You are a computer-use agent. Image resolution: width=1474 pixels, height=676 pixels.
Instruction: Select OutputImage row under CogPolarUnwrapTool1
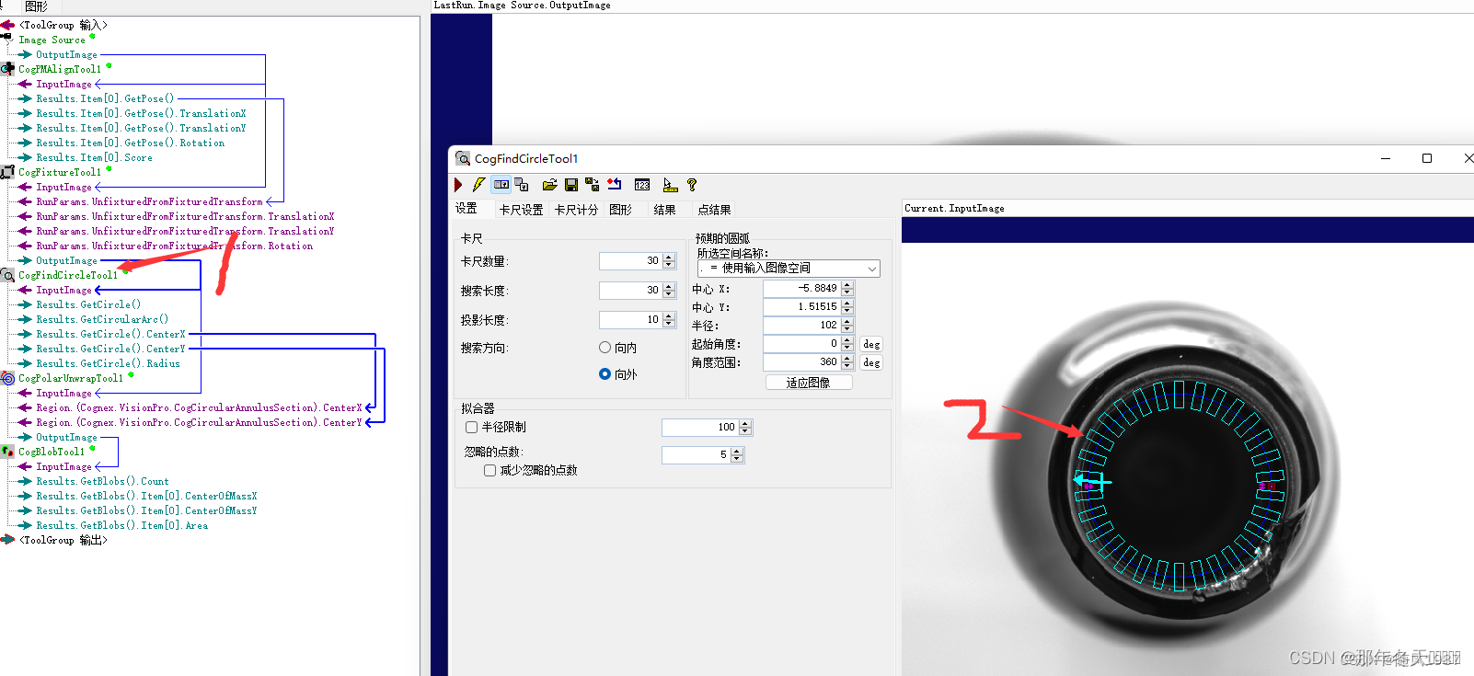[66, 437]
